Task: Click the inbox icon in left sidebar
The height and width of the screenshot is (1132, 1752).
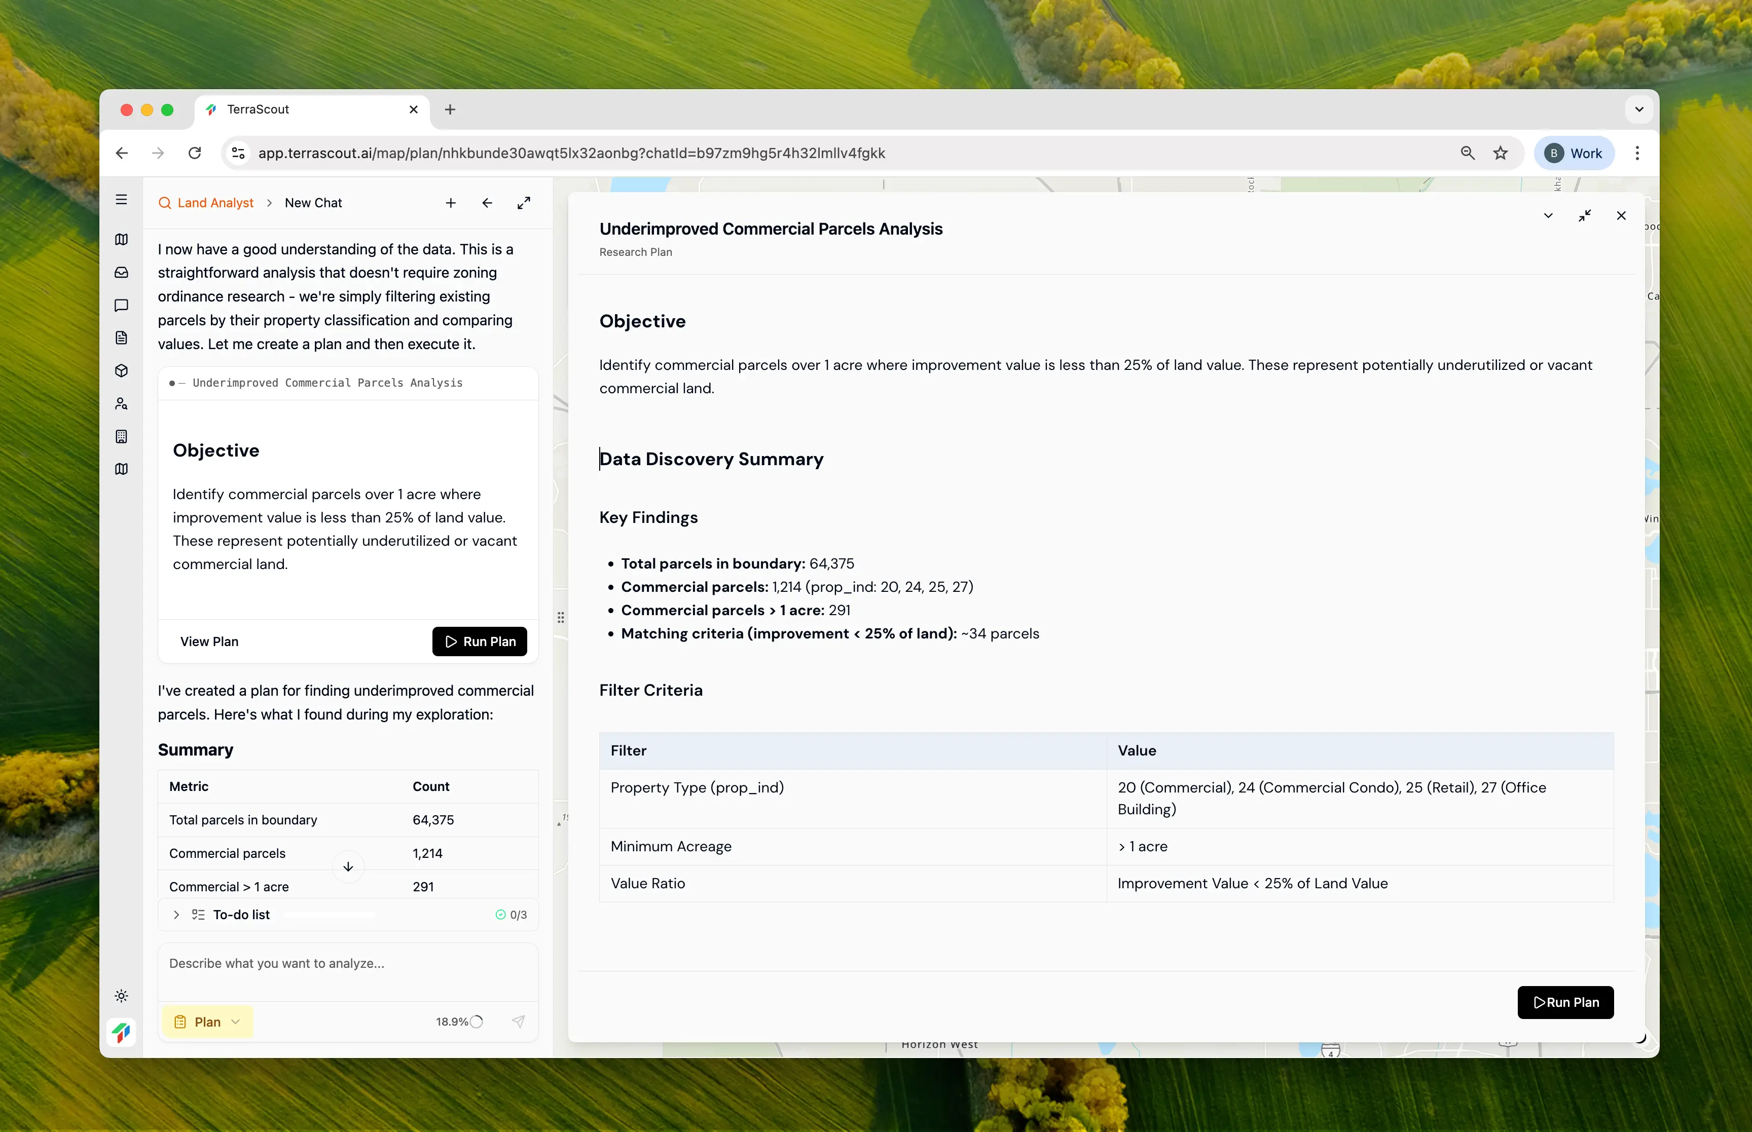Action: pos(121,273)
